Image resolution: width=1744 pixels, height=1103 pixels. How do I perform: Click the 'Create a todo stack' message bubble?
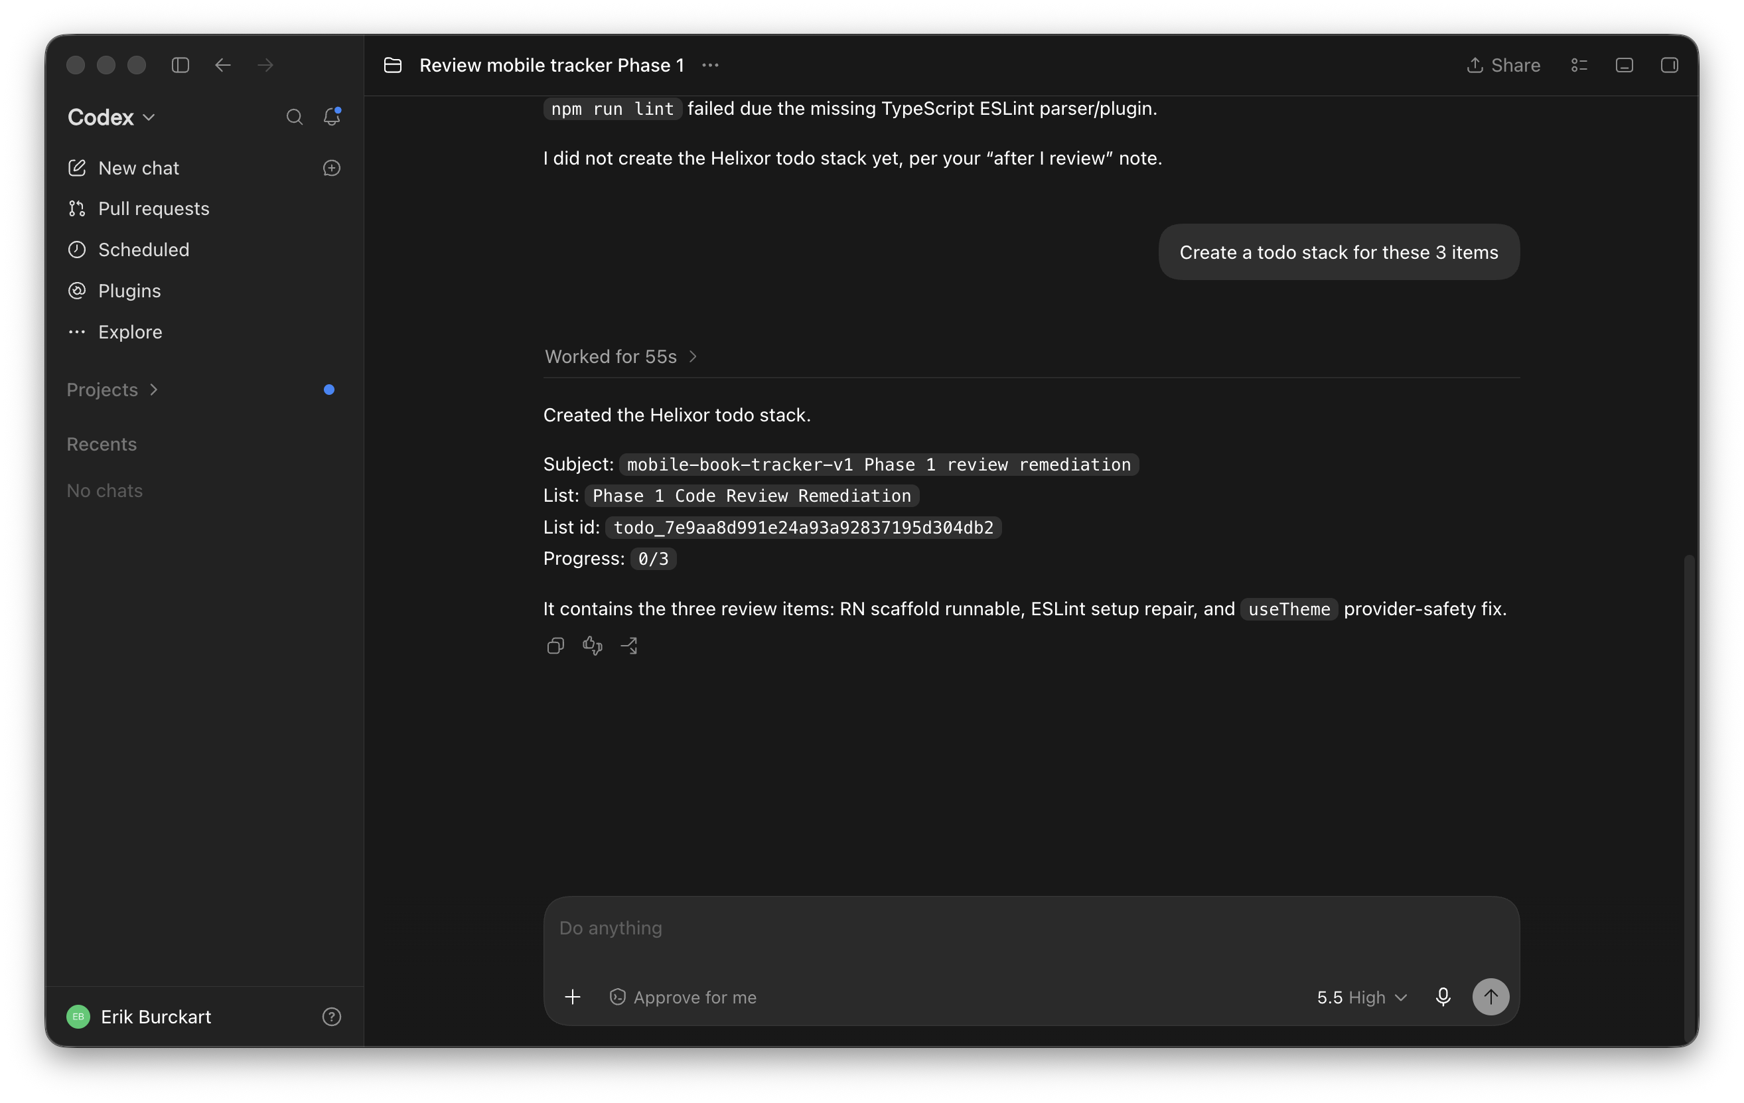[x=1339, y=252]
